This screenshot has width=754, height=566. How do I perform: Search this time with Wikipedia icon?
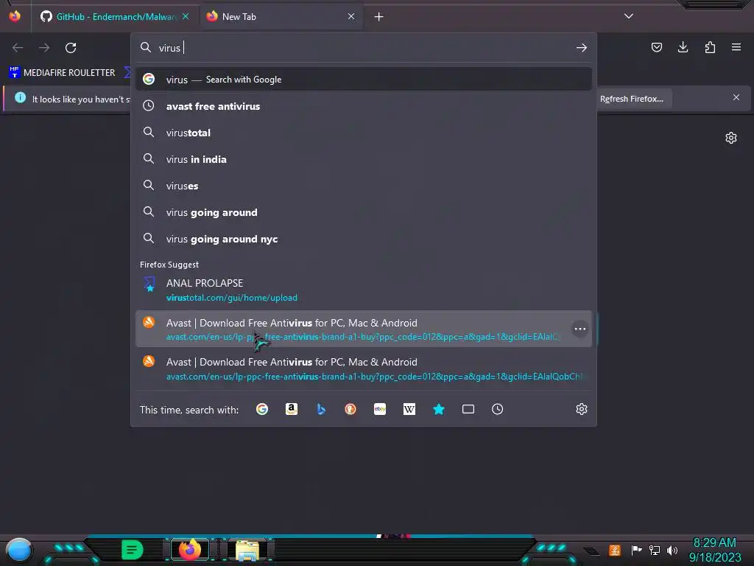pyautogui.click(x=409, y=409)
